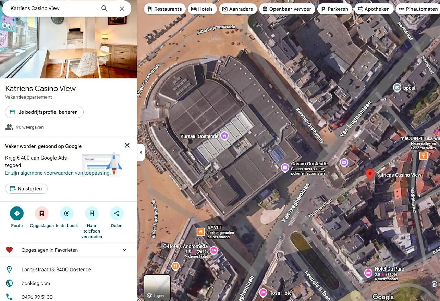
Task: Click the C-Hotels Andromeda label text
Action: (x=185, y=246)
